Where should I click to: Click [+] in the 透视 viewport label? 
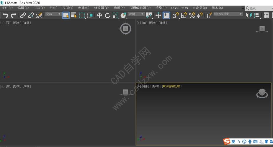pos(139,86)
